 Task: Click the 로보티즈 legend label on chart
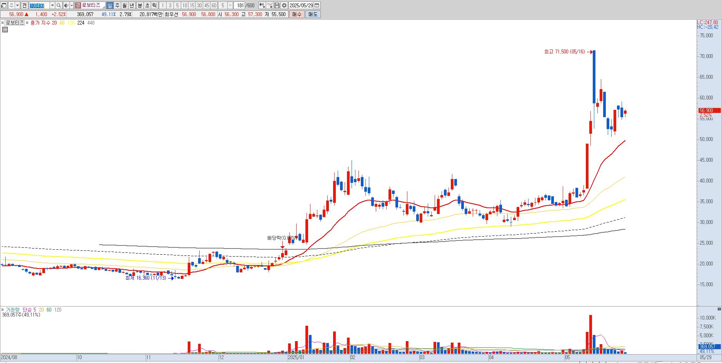[x=15, y=23]
